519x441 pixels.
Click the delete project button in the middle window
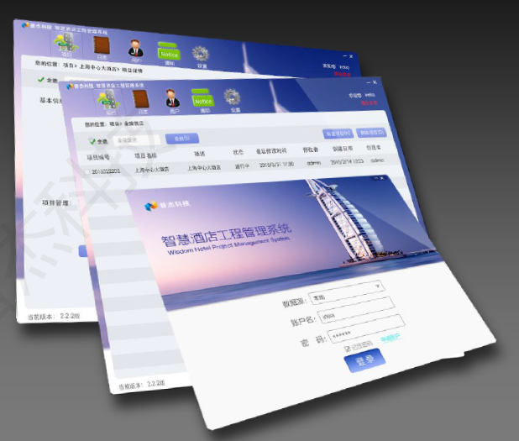[x=371, y=133]
